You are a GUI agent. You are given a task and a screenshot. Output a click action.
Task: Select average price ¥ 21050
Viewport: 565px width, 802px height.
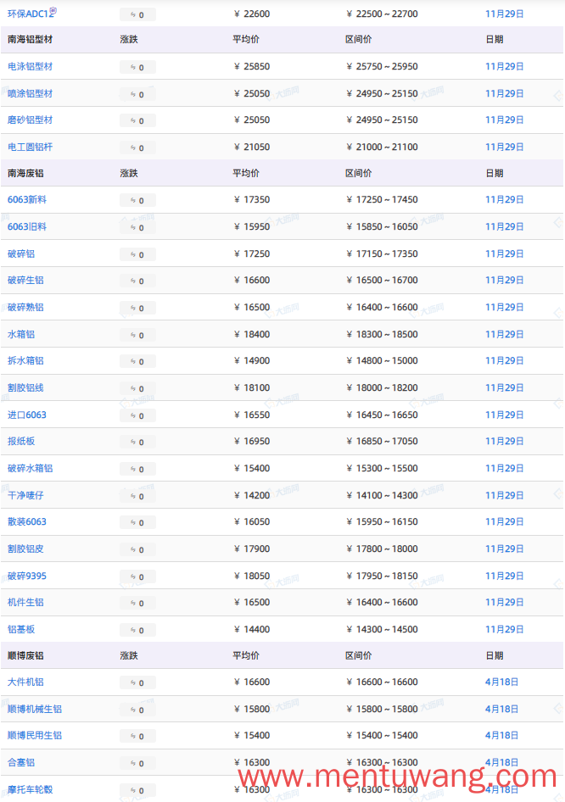(x=252, y=148)
